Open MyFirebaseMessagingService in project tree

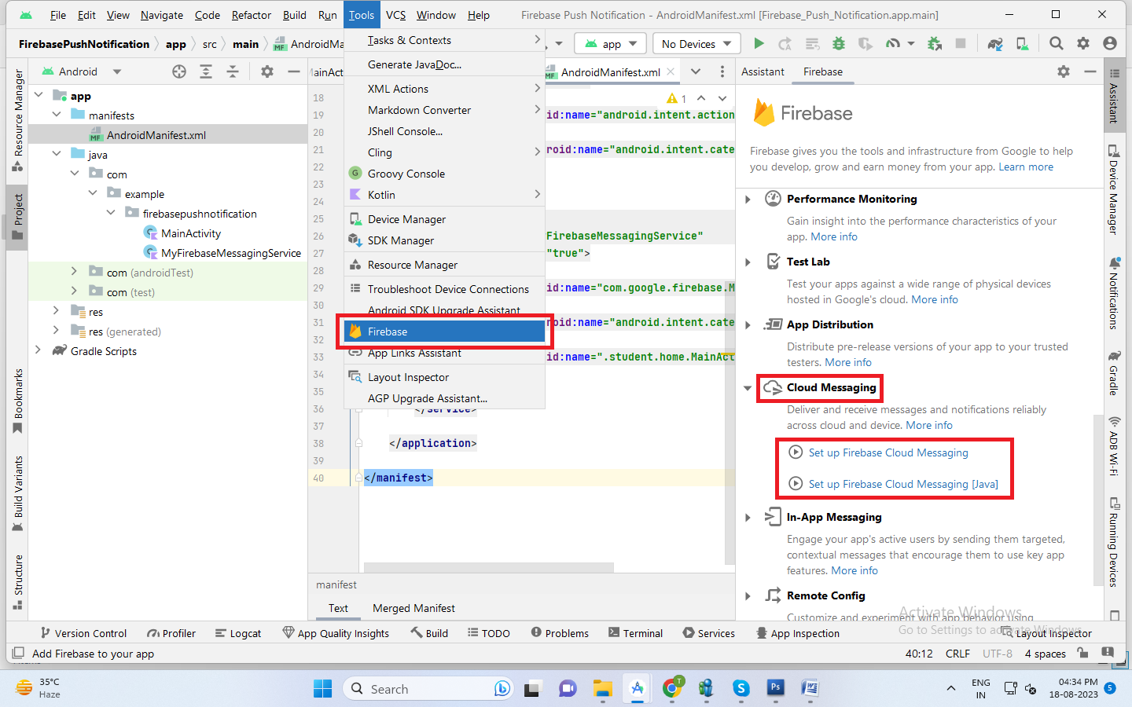(x=231, y=253)
